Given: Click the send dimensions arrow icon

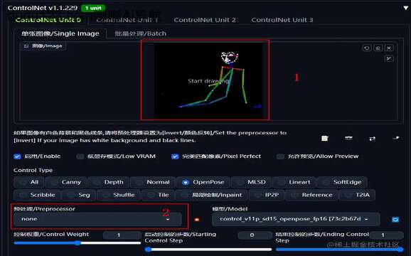Looking at the screenshot, I should pos(396,138).
